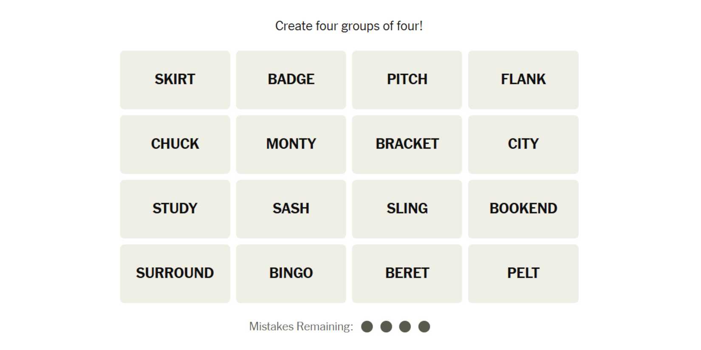Pick the MONTY word tile
Viewport: 701px width, 350px height.
[x=291, y=144]
